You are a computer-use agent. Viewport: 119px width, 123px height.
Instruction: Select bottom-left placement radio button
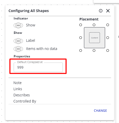[x=81, y=50]
